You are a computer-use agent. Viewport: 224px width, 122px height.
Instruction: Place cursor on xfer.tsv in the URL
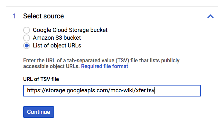coord(145,90)
